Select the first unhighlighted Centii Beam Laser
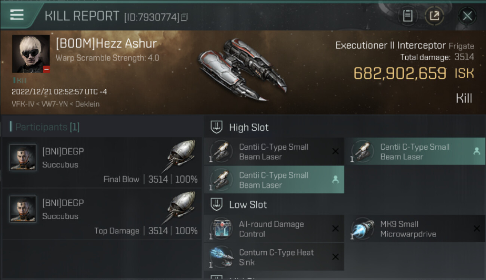The image size is (486, 280). [x=274, y=152]
